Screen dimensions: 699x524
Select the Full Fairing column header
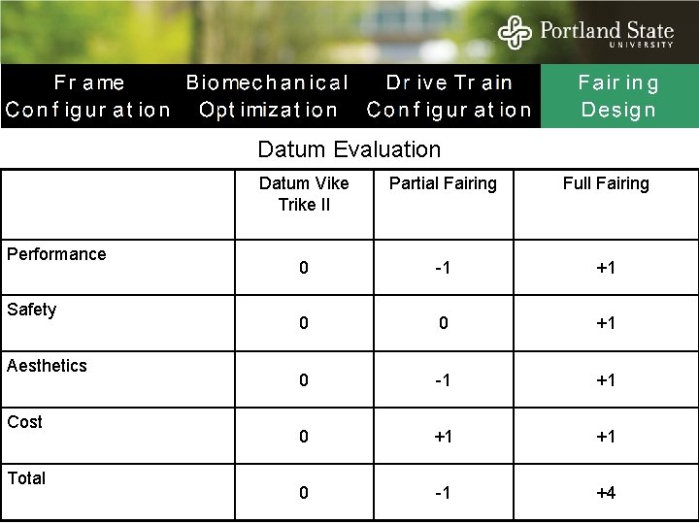[x=606, y=183]
